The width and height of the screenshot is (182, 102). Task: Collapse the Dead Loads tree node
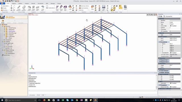point(5,43)
